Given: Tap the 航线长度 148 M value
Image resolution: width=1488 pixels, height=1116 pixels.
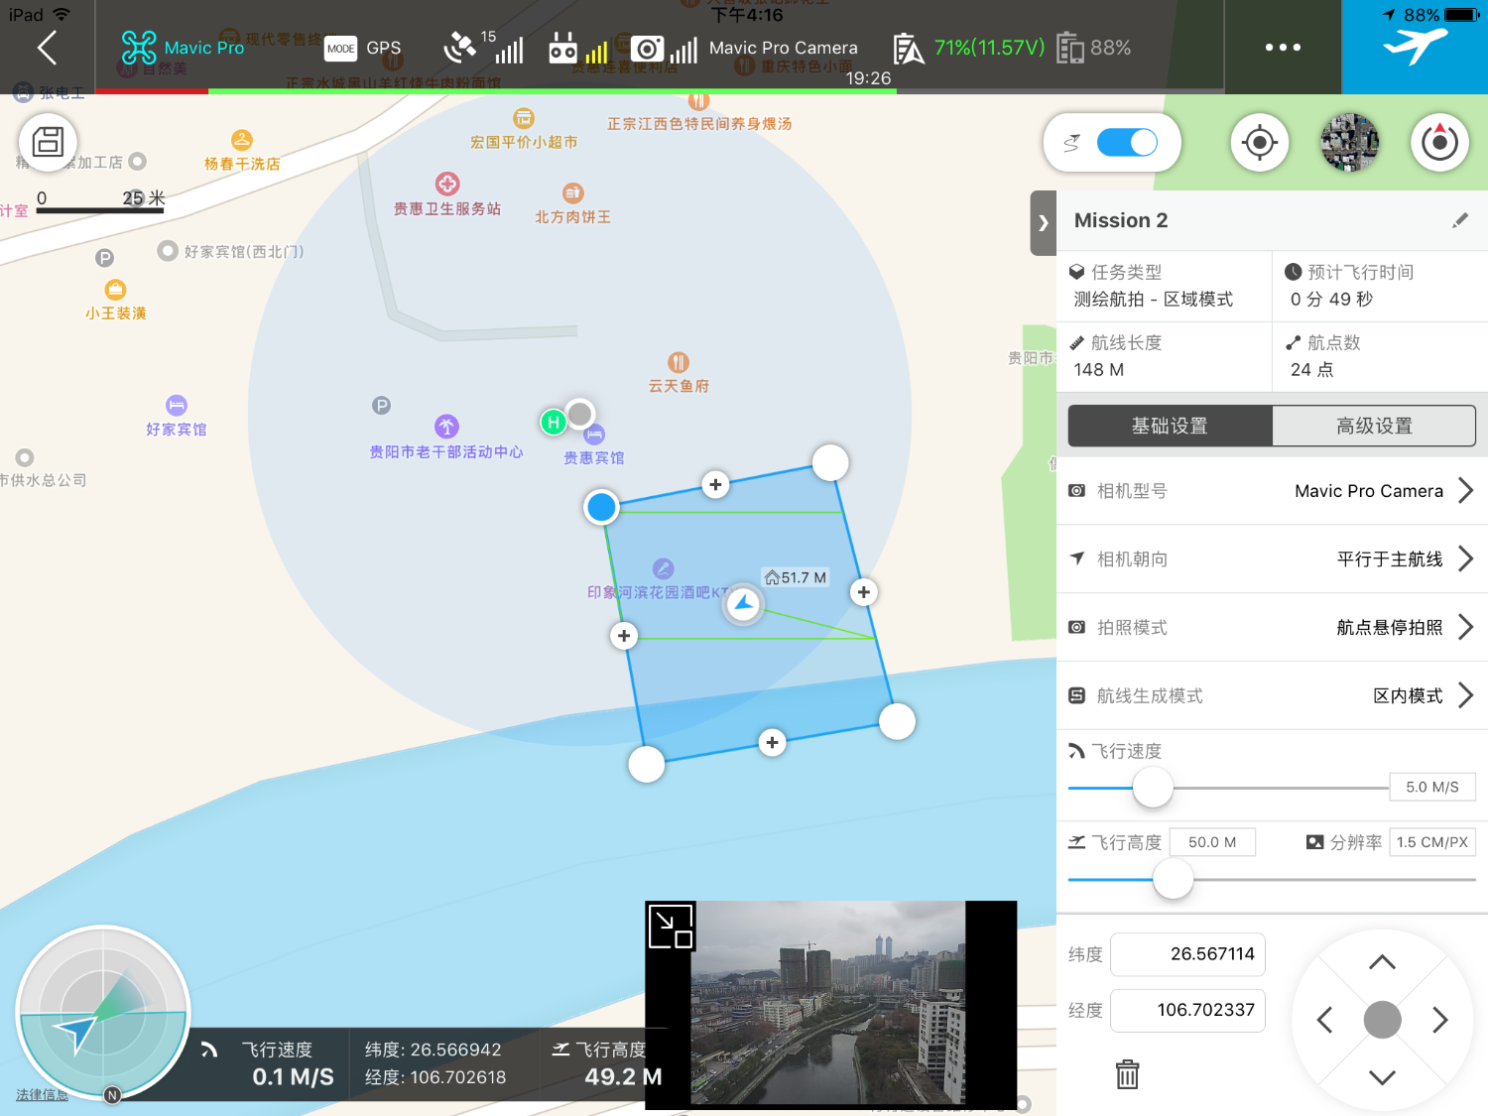Looking at the screenshot, I should [1099, 370].
